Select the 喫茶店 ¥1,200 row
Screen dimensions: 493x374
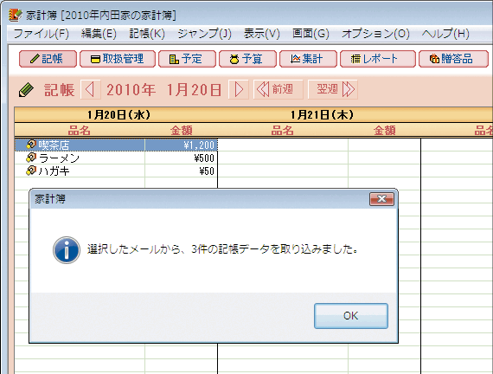(116, 145)
